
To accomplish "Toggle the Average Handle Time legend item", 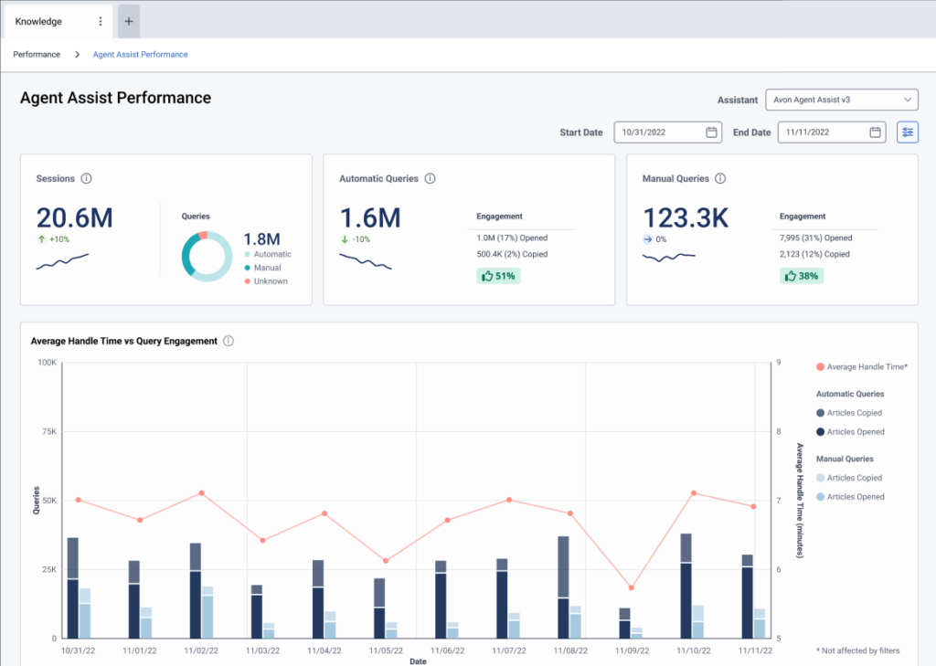I will coord(859,365).
